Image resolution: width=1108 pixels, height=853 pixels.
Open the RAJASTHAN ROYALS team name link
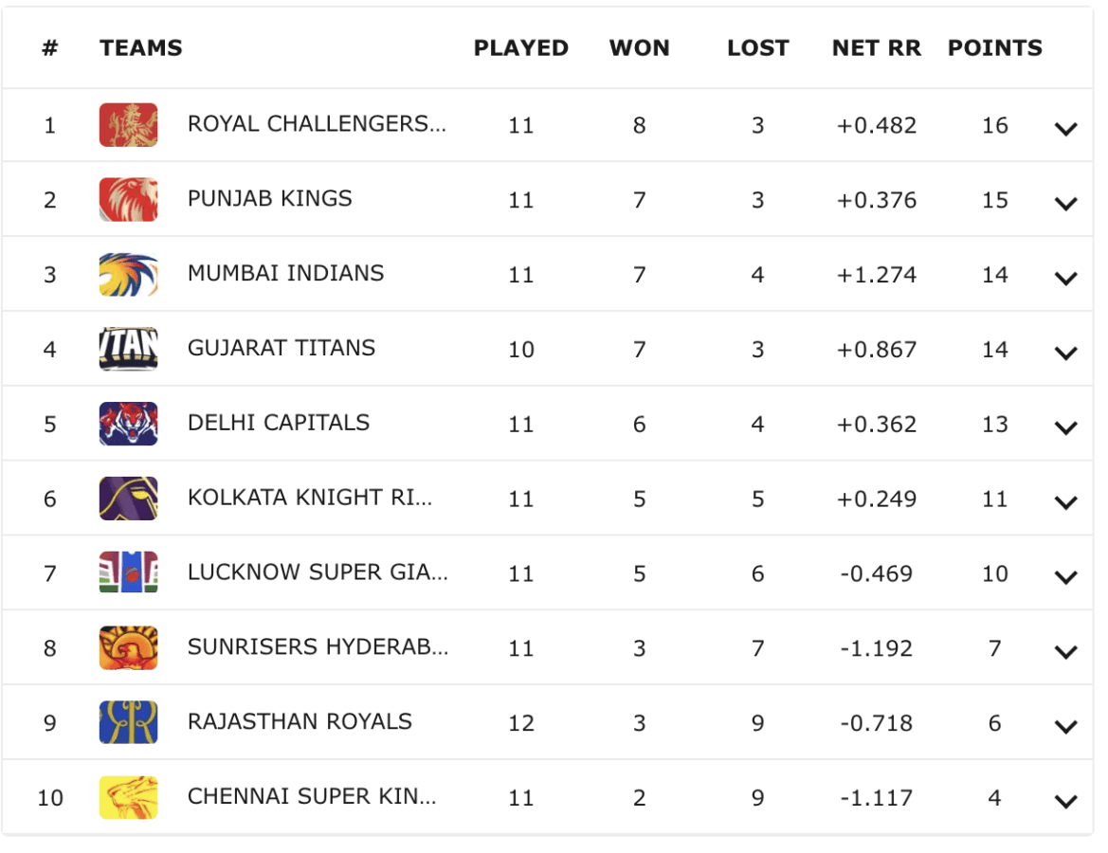pos(300,721)
